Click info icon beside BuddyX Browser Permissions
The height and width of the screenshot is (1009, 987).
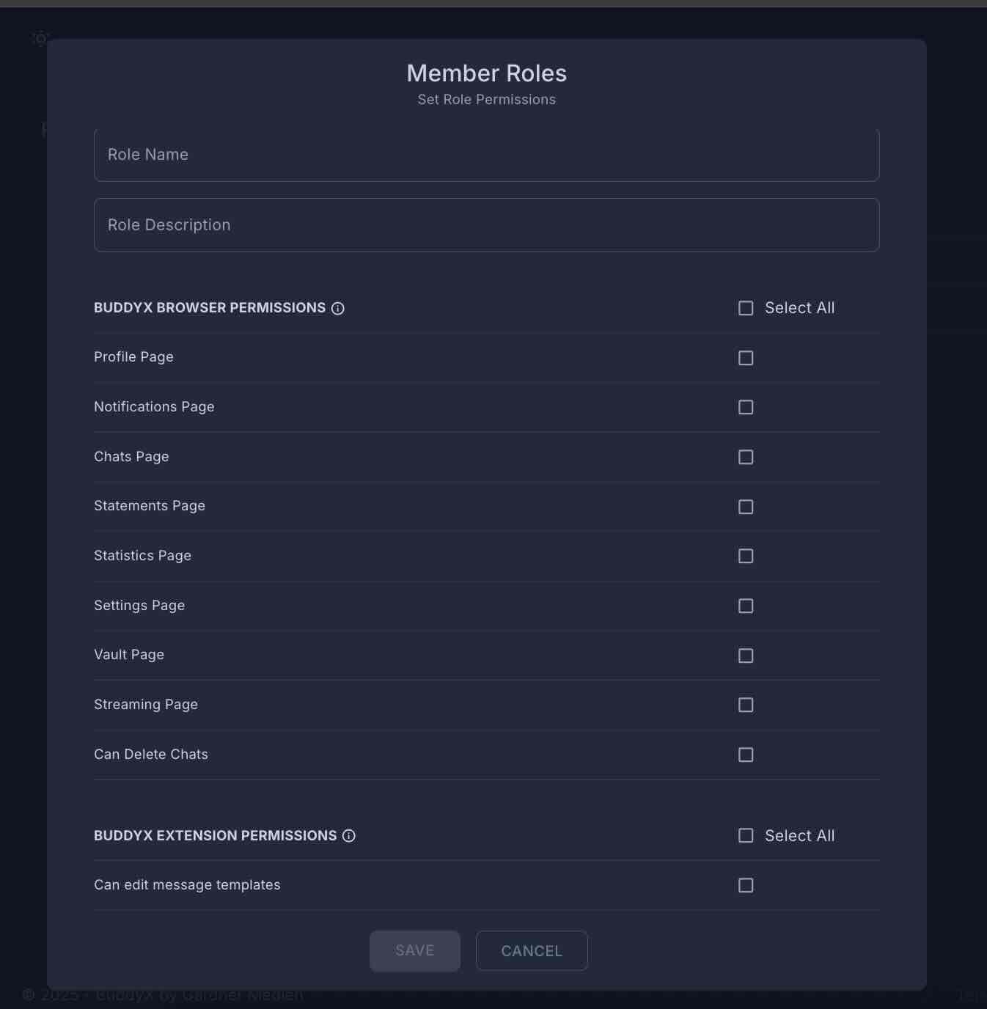click(x=338, y=309)
